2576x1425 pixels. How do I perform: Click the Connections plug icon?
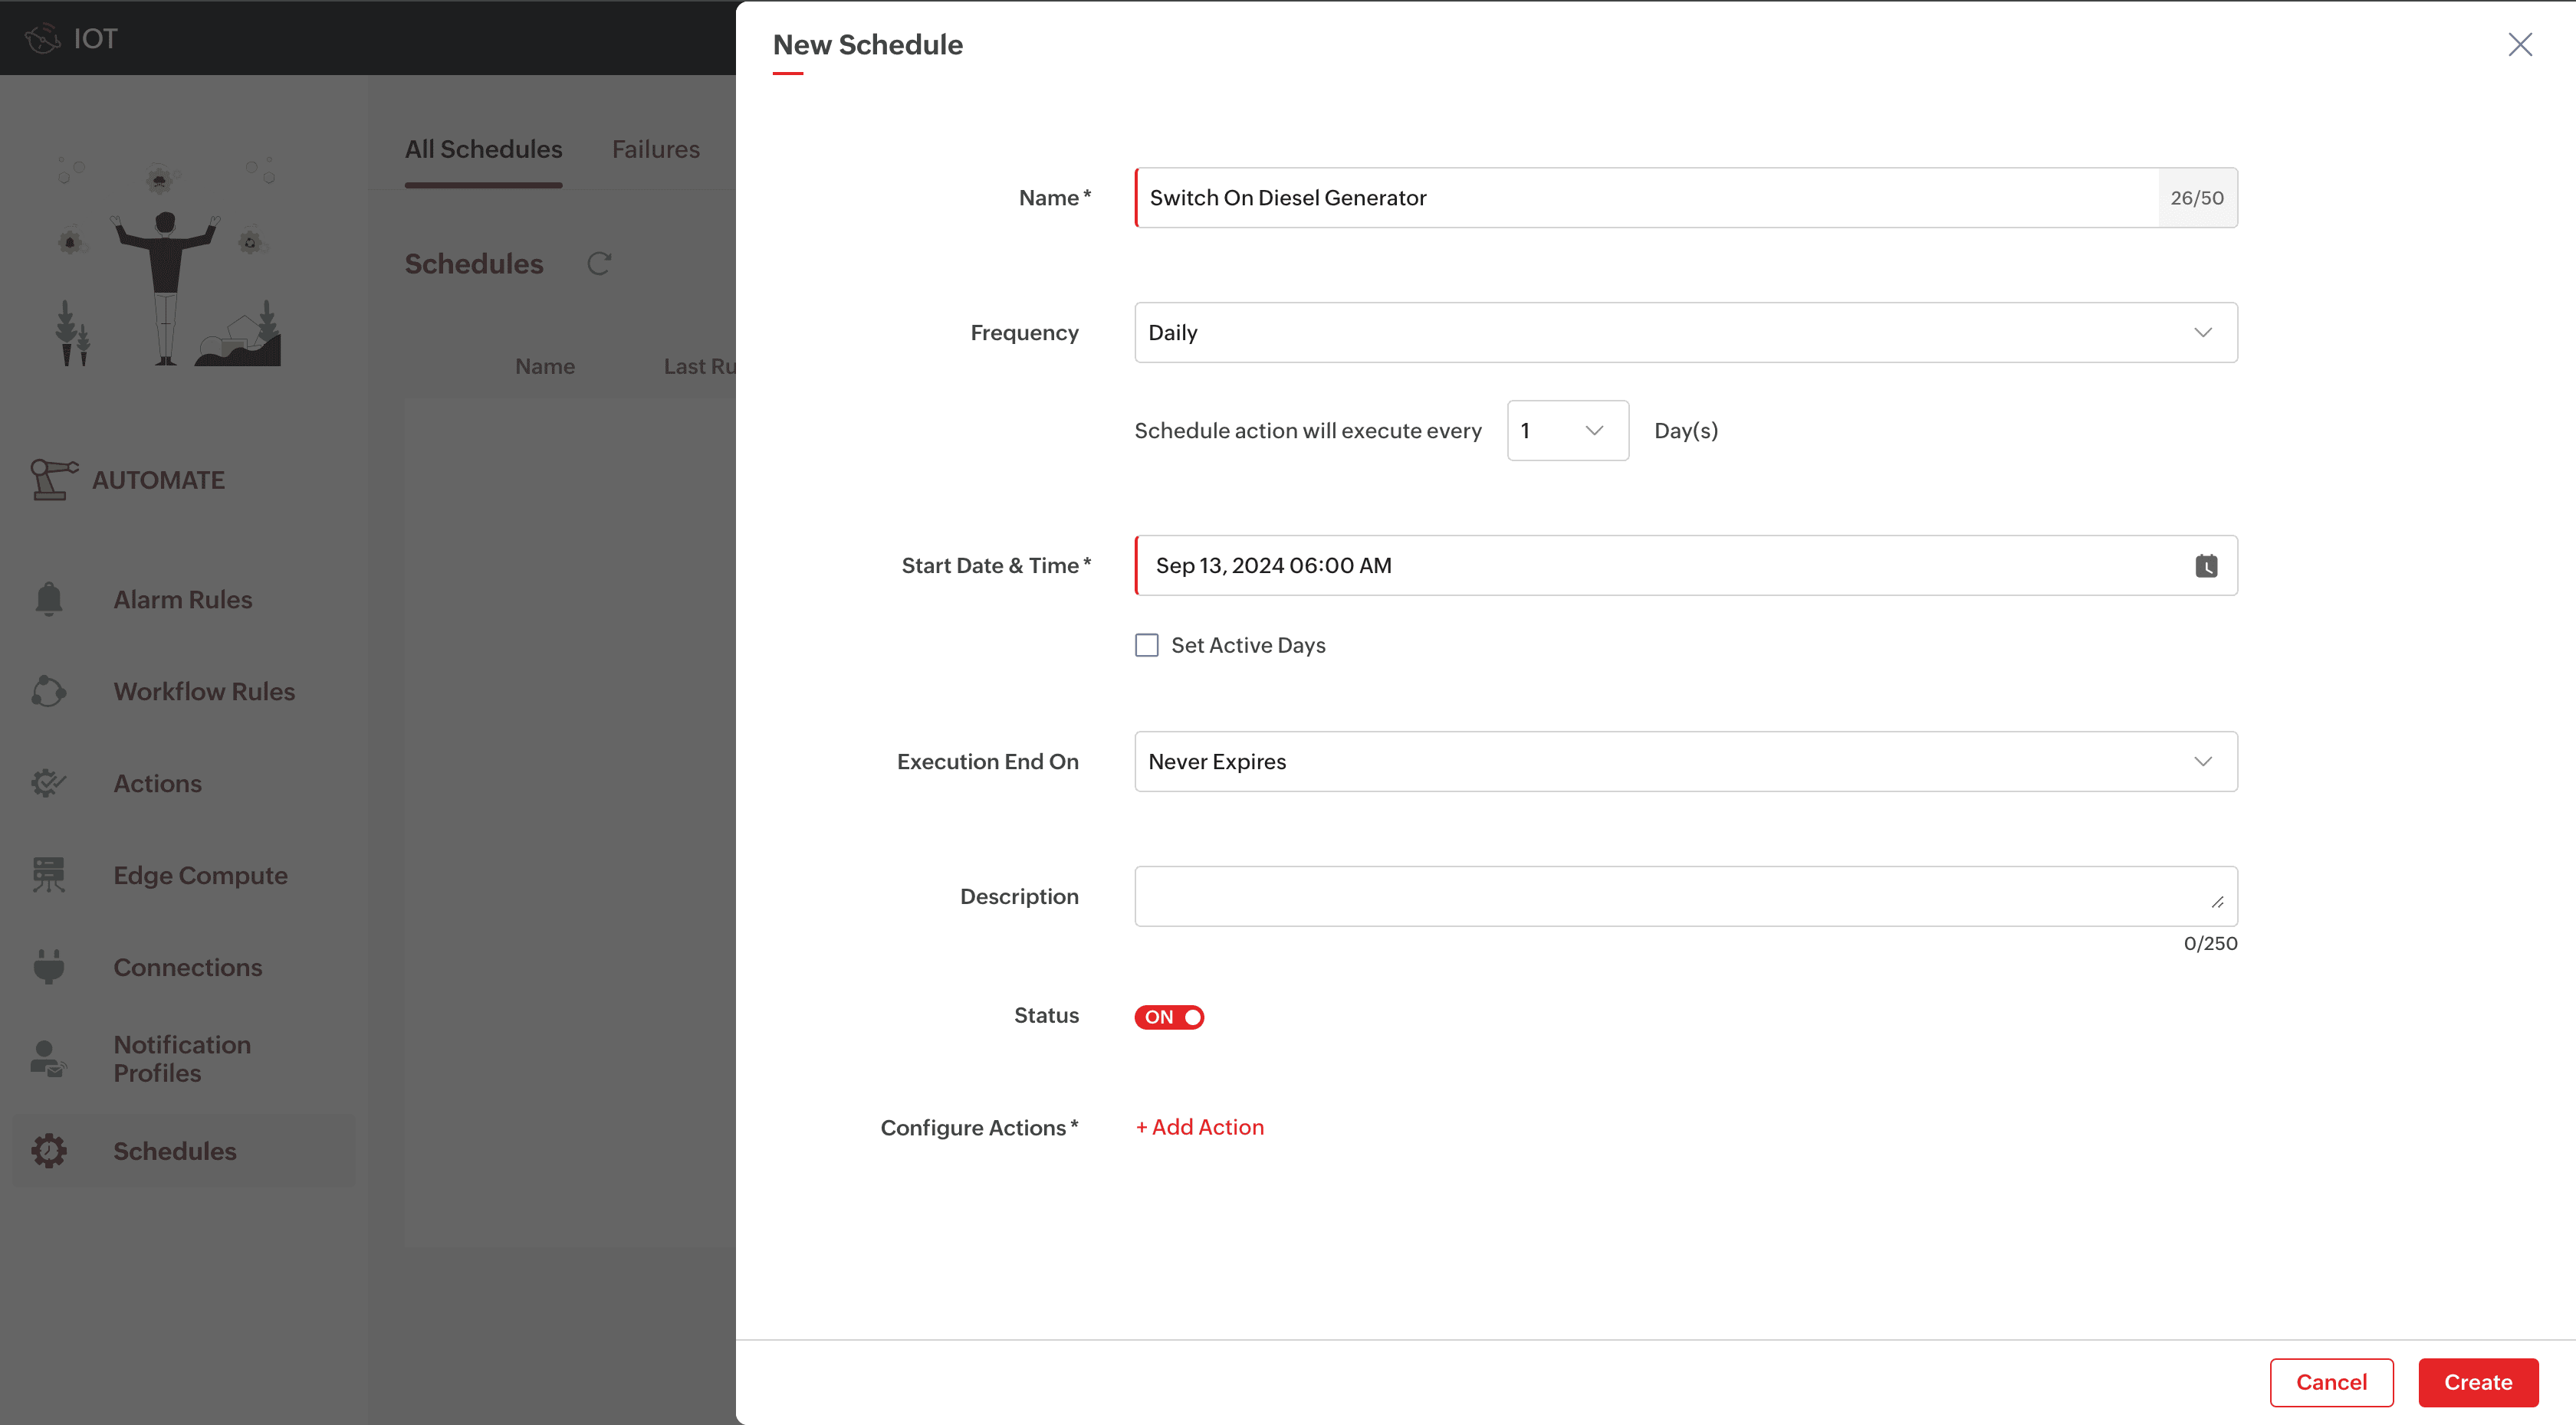click(x=48, y=966)
